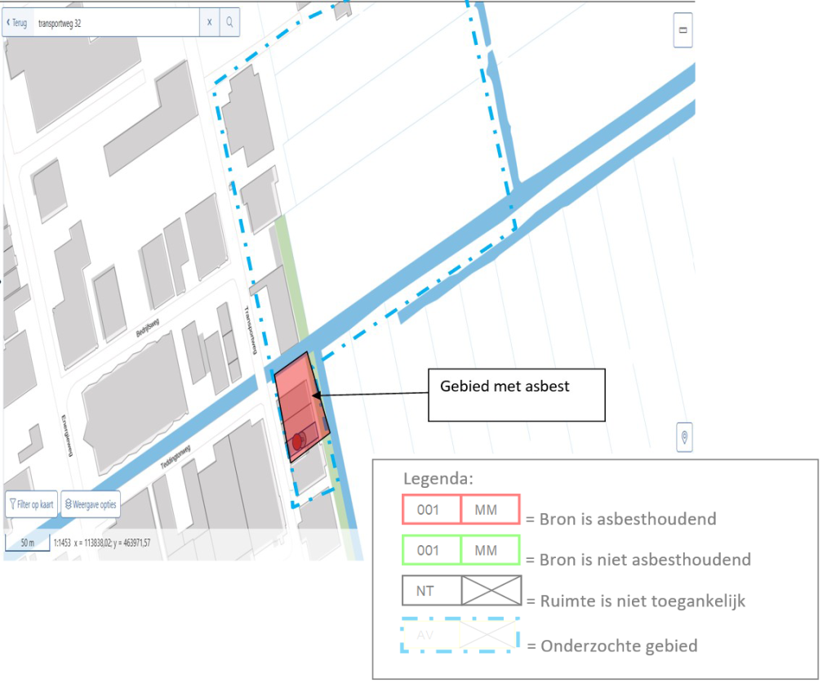Go back using the Terug button
This screenshot has height=693, width=836.
click(16, 23)
